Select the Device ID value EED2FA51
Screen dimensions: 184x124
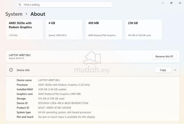[63, 103]
